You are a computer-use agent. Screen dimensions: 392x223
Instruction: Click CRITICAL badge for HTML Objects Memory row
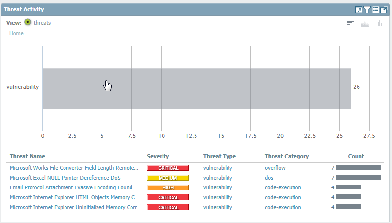point(167,197)
